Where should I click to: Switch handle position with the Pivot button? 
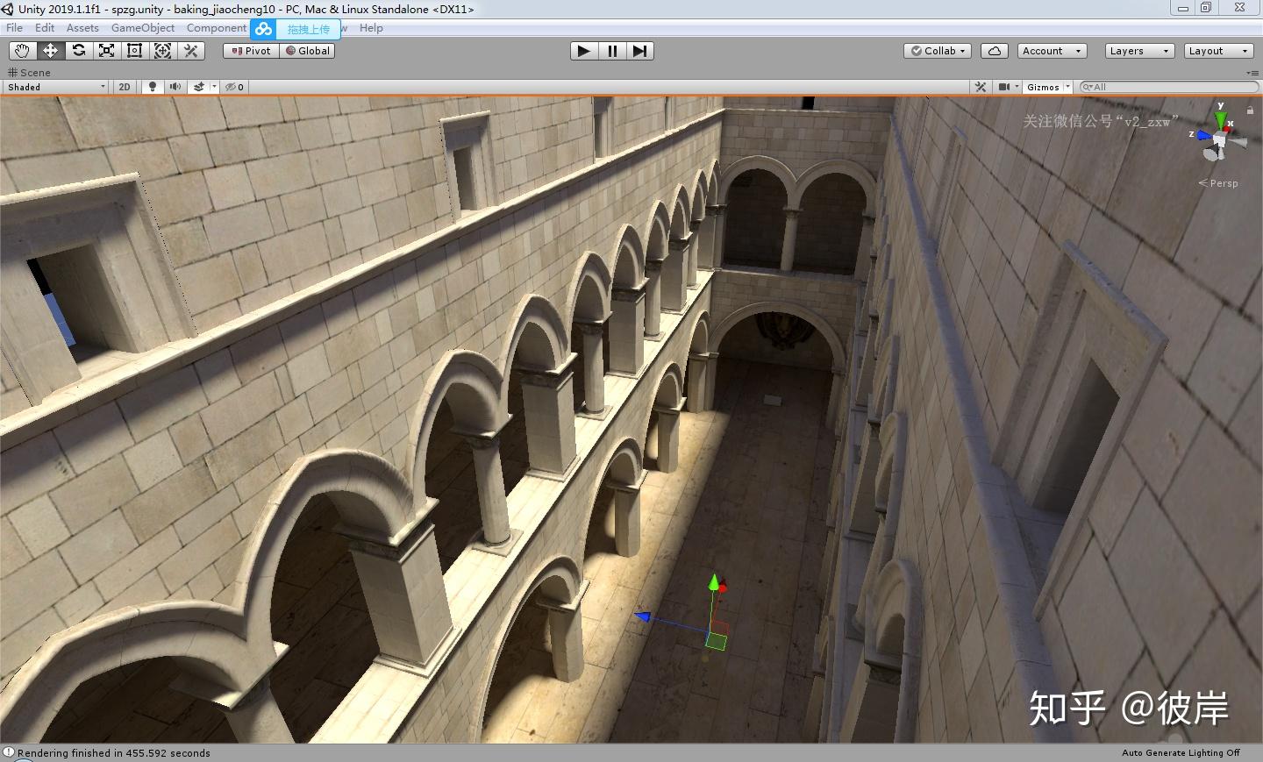[251, 51]
